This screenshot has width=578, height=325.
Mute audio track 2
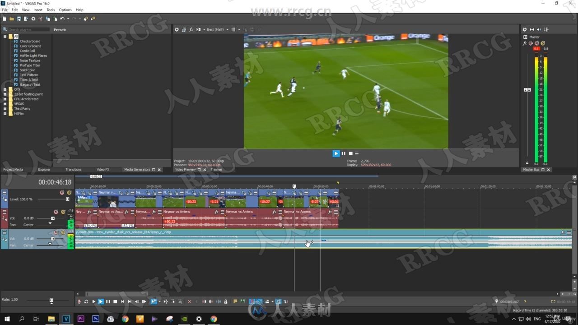coord(56,212)
